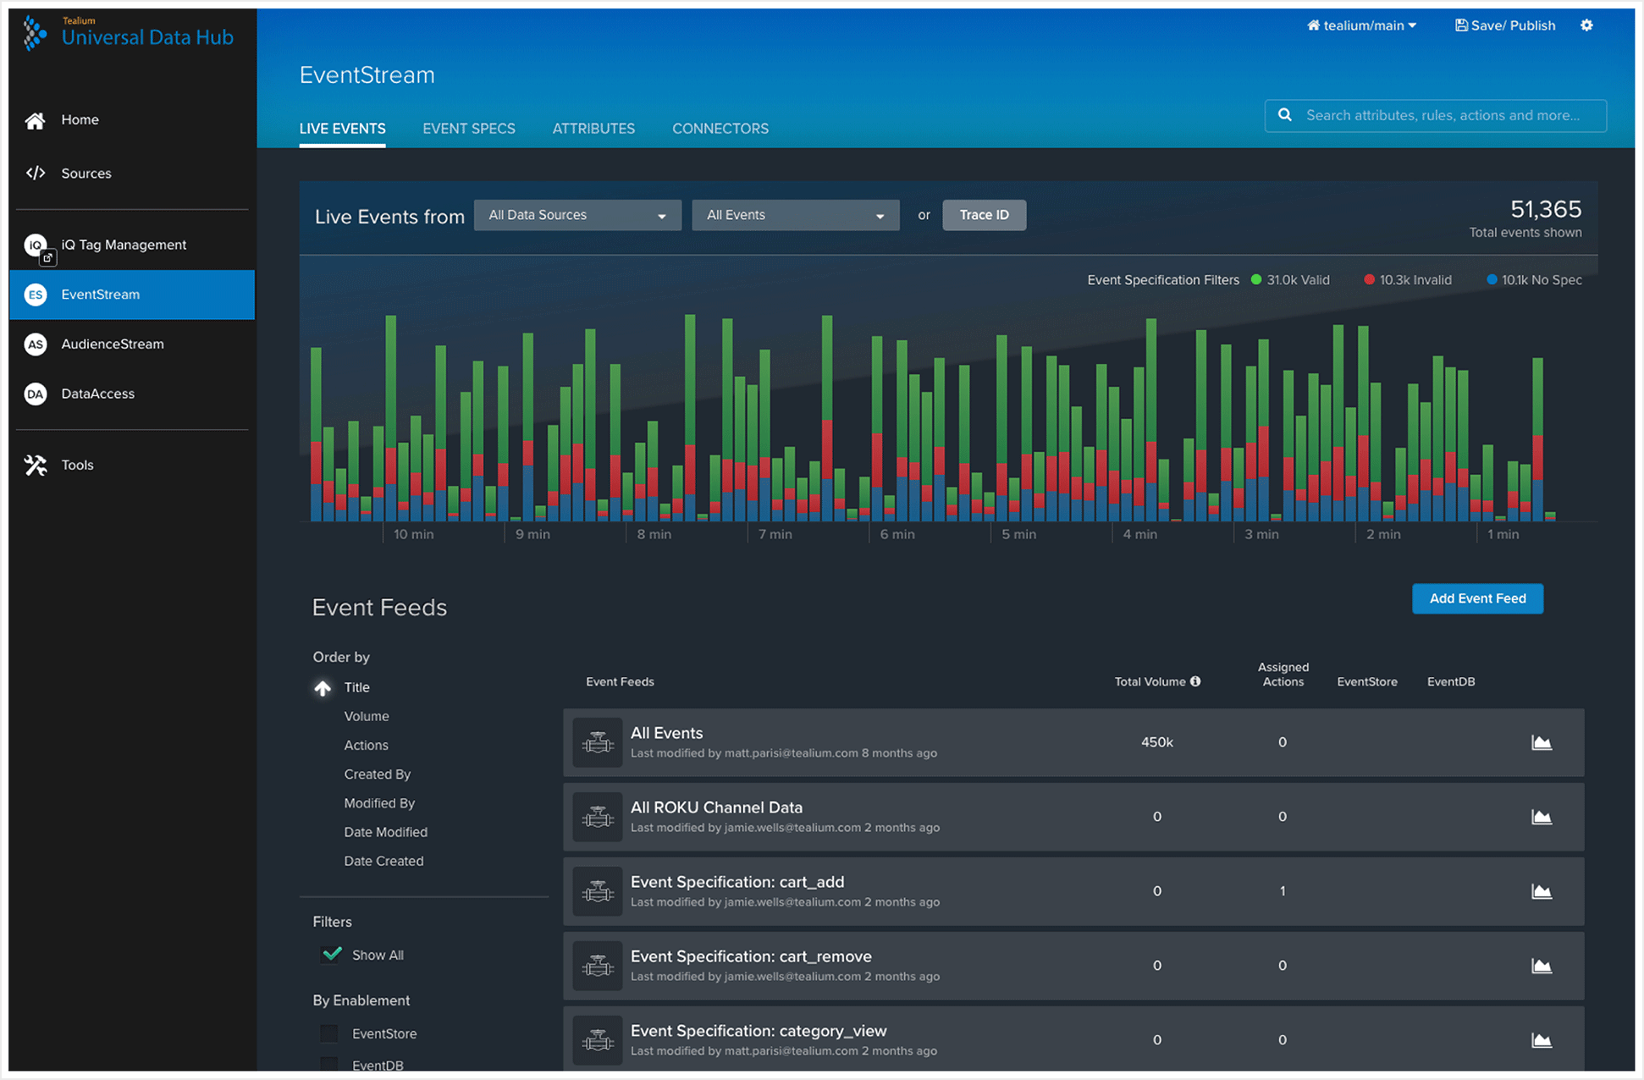Image resolution: width=1644 pixels, height=1080 pixels.
Task: Open the Tools wrench icon
Action: click(x=36, y=465)
